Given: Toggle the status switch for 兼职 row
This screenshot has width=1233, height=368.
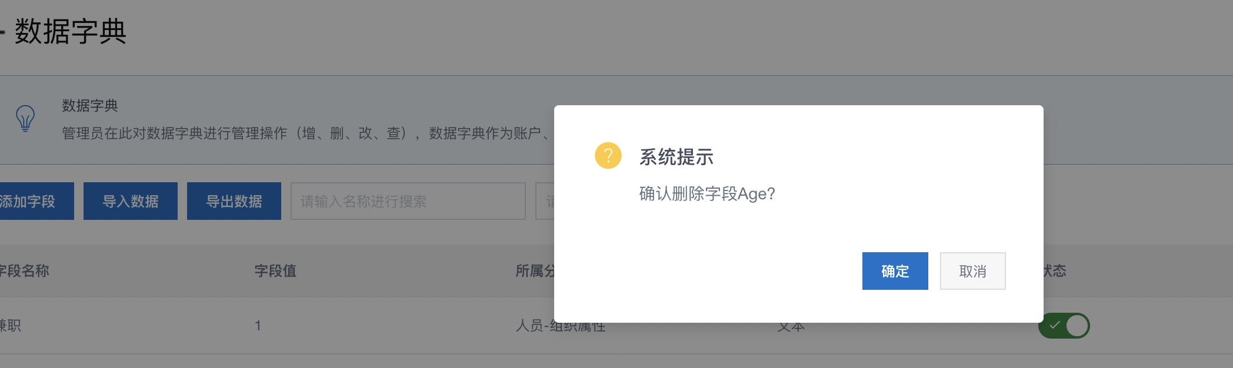Looking at the screenshot, I should pos(1064,326).
